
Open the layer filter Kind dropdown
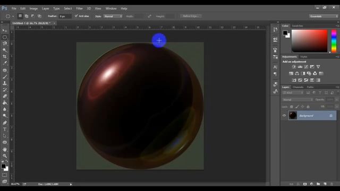tap(293, 93)
